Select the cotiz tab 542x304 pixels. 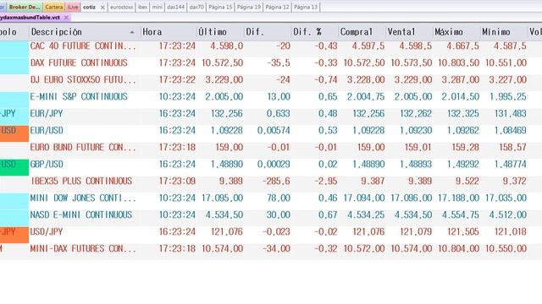[89, 7]
